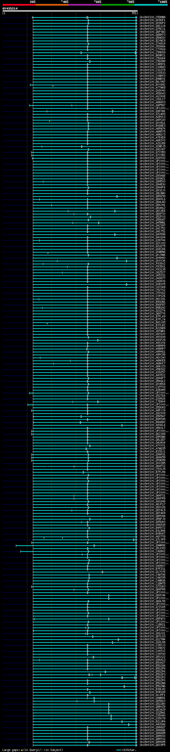Select the label UniRef100_A9SF28
This screenshot has width=170, height=752.
(152, 340)
